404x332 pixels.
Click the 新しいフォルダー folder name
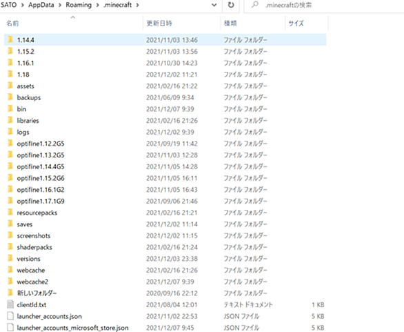pyautogui.click(x=37, y=293)
